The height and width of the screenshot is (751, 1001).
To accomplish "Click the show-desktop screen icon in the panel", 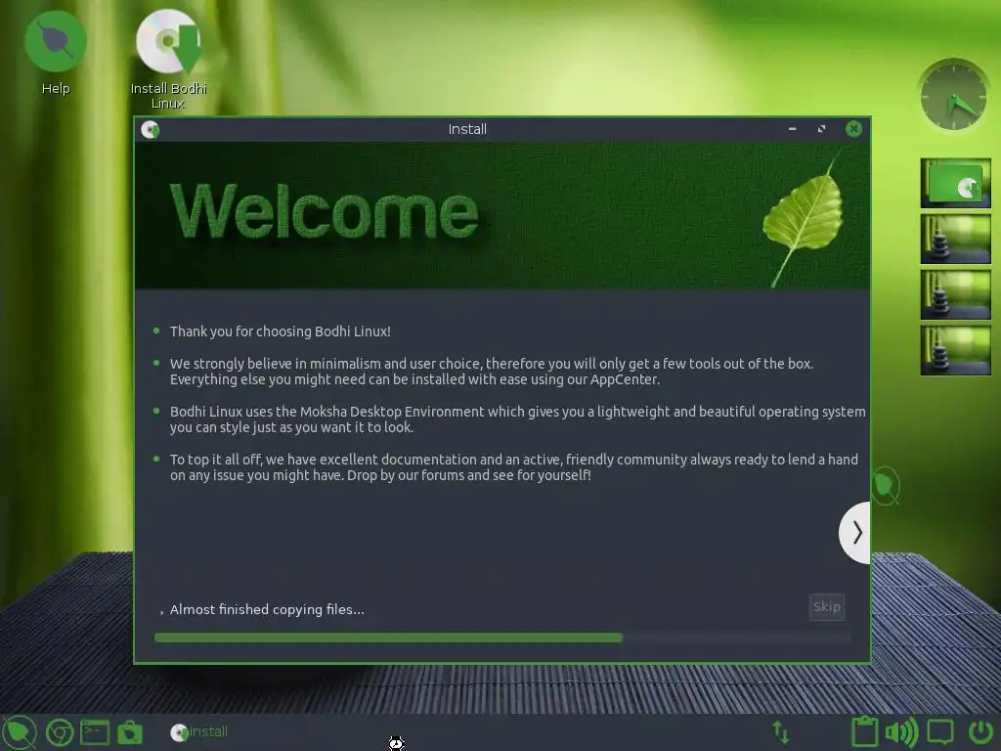I will pyautogui.click(x=940, y=731).
